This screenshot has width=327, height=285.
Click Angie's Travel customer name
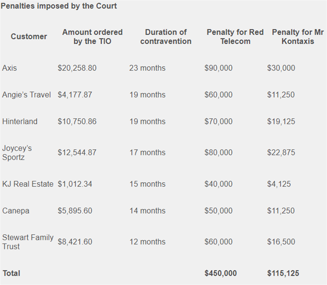pos(27,95)
